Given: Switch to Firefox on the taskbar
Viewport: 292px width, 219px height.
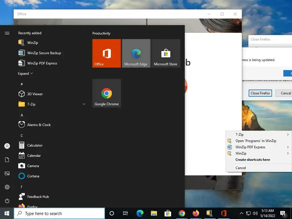Looking at the screenshot, I should click(x=196, y=213).
